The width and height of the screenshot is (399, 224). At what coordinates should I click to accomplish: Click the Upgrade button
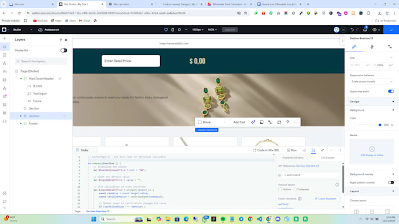229,30
